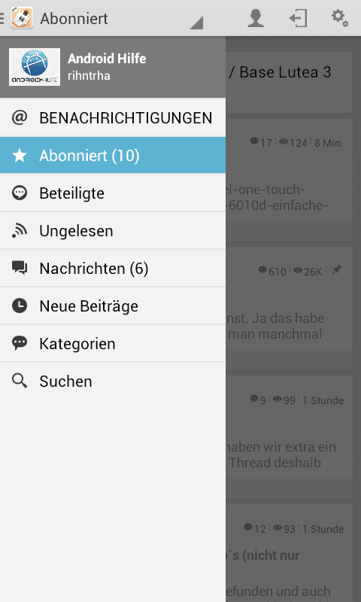
Task: Open dimmed thread with 610 replies
Action: 289,308
